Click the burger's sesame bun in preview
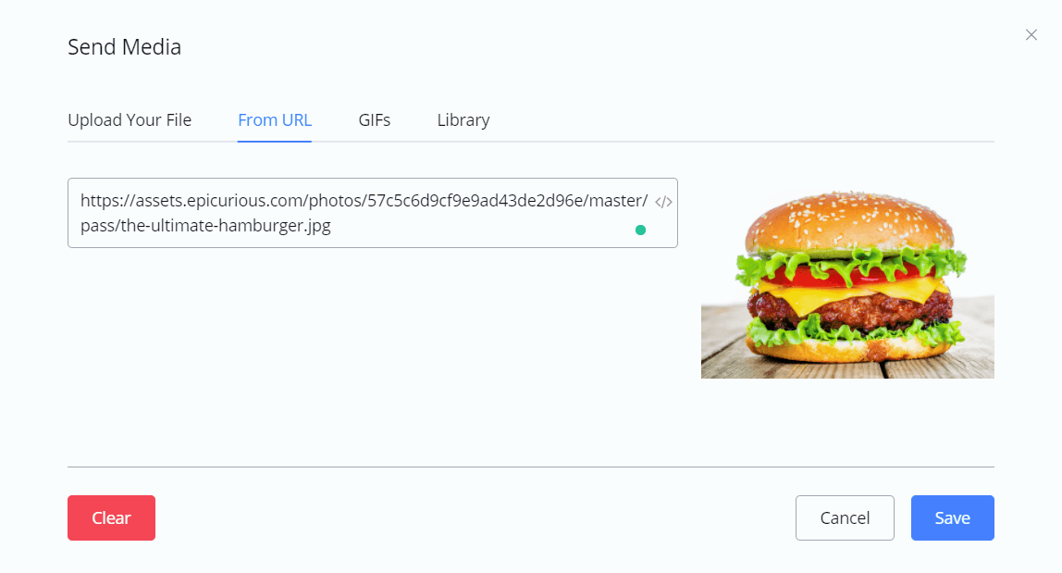The image size is (1062, 573). click(x=848, y=220)
